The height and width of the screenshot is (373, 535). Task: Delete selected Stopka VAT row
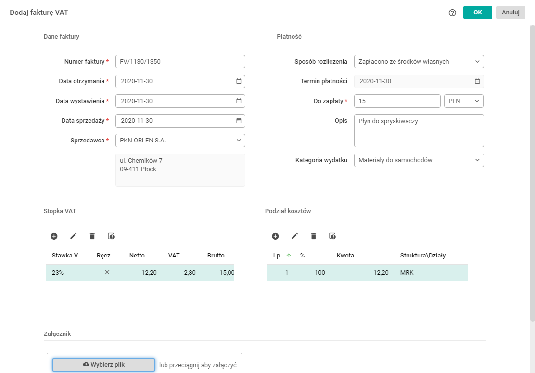[x=92, y=236]
